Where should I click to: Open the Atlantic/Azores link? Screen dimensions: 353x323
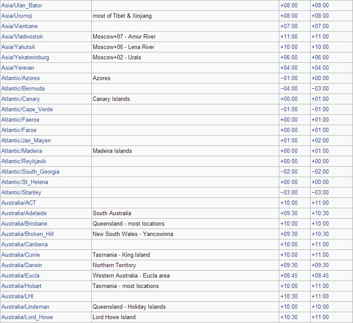coord(20,78)
